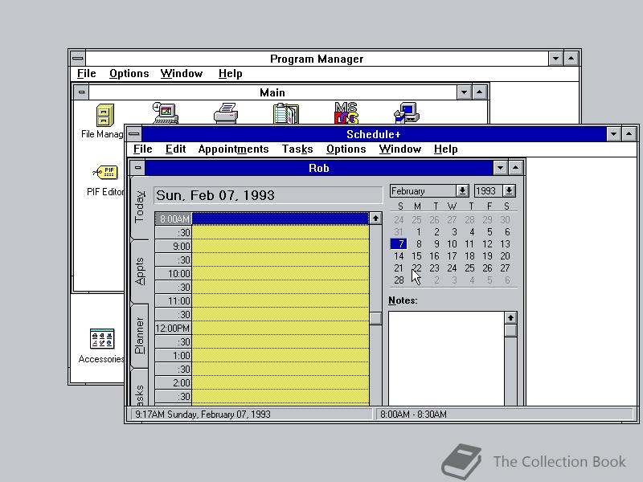The height and width of the screenshot is (482, 643).
Task: Click the date header Sun, Feb 07, 1993
Action: (x=268, y=195)
